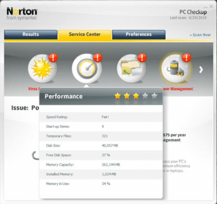Screen dimensions: 217x204
Task: Minimize the PC Checkup window
Action: click(206, 7)
